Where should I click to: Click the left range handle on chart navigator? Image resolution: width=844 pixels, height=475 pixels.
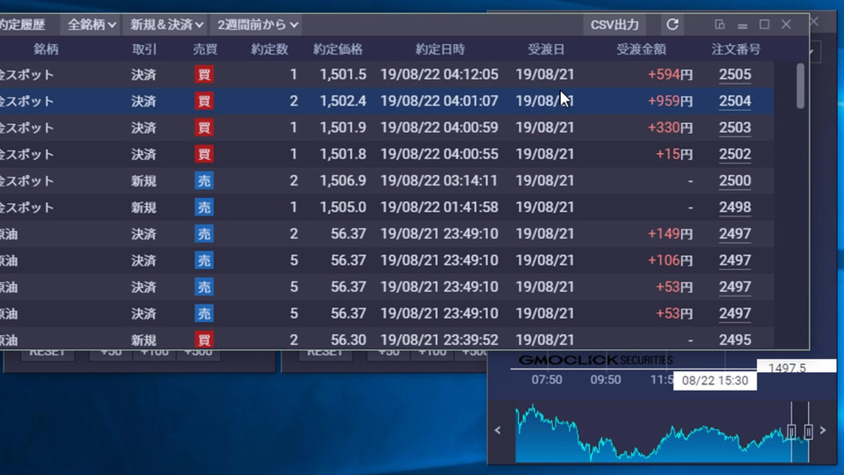pyautogui.click(x=791, y=431)
